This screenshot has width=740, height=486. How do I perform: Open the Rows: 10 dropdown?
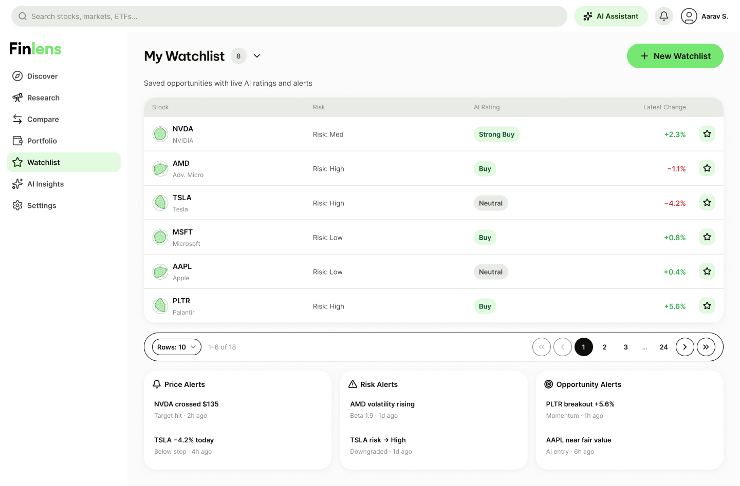pyautogui.click(x=177, y=347)
